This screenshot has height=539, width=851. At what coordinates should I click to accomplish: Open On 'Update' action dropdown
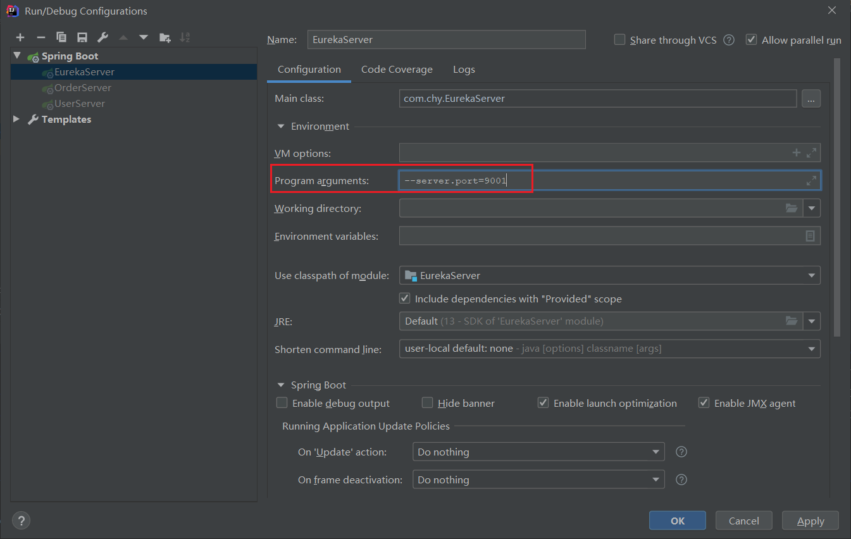656,452
